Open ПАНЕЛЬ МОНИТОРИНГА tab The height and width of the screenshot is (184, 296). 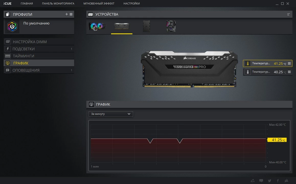[x=58, y=4]
